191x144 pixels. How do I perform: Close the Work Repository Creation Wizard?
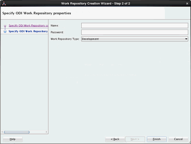(x=187, y=3)
